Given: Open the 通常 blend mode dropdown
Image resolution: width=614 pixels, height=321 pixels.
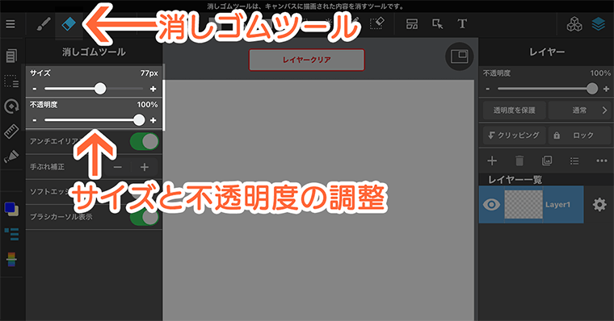Looking at the screenshot, I should pyautogui.click(x=579, y=110).
